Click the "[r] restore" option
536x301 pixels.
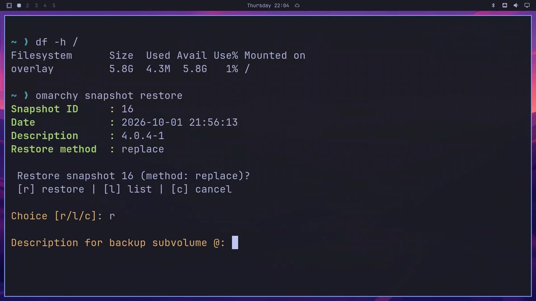[x=50, y=189]
